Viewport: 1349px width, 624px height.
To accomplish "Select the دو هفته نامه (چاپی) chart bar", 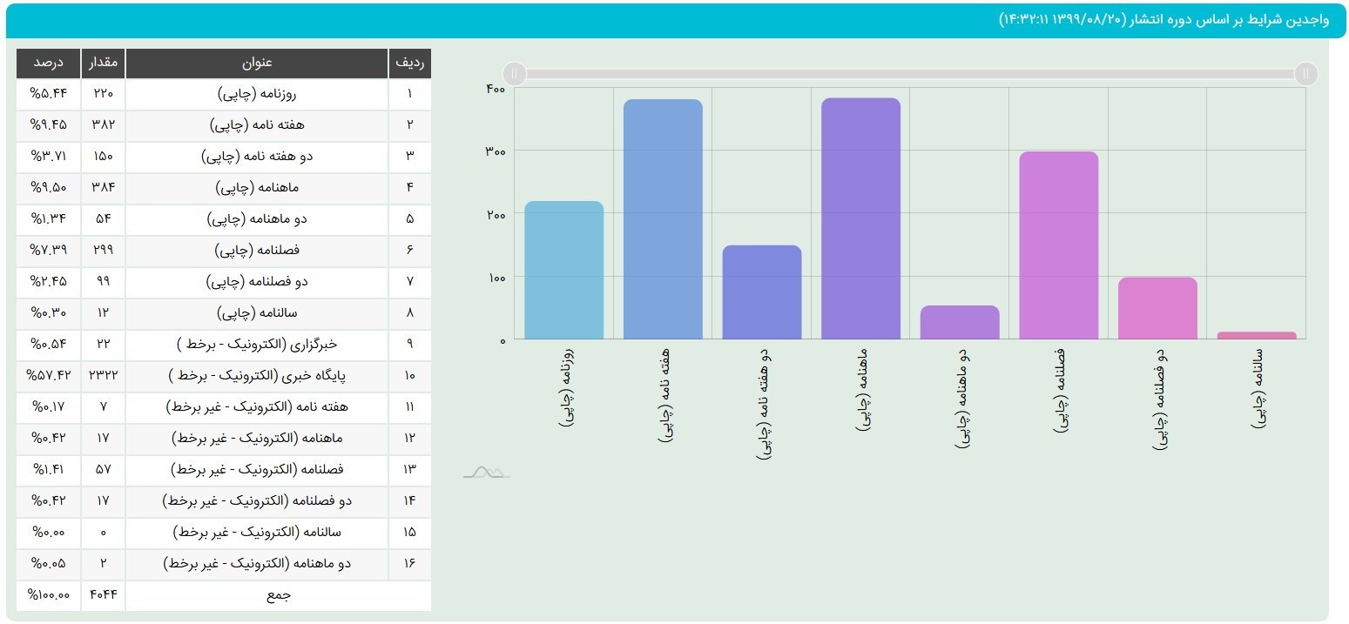I will [762, 292].
